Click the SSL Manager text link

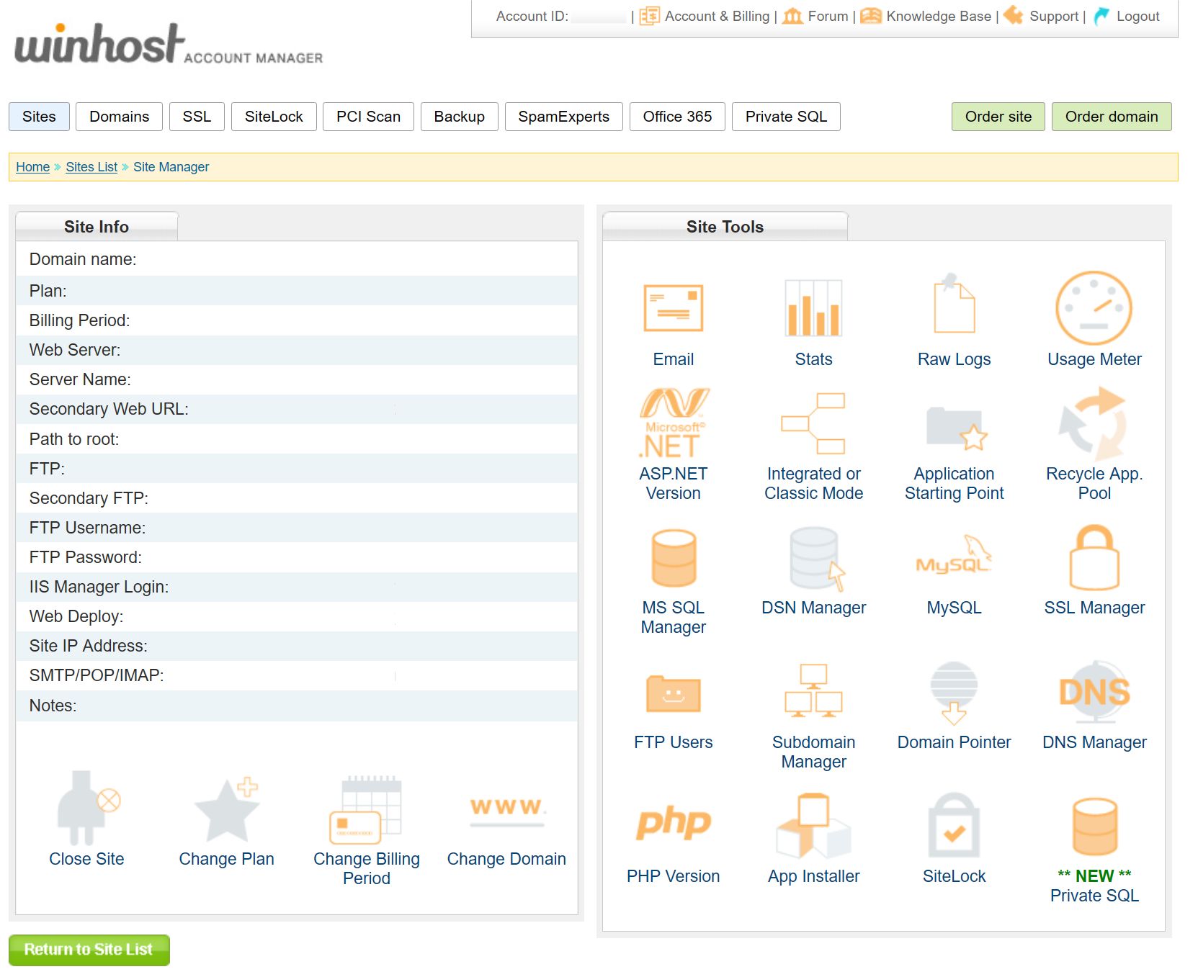pos(1094,608)
